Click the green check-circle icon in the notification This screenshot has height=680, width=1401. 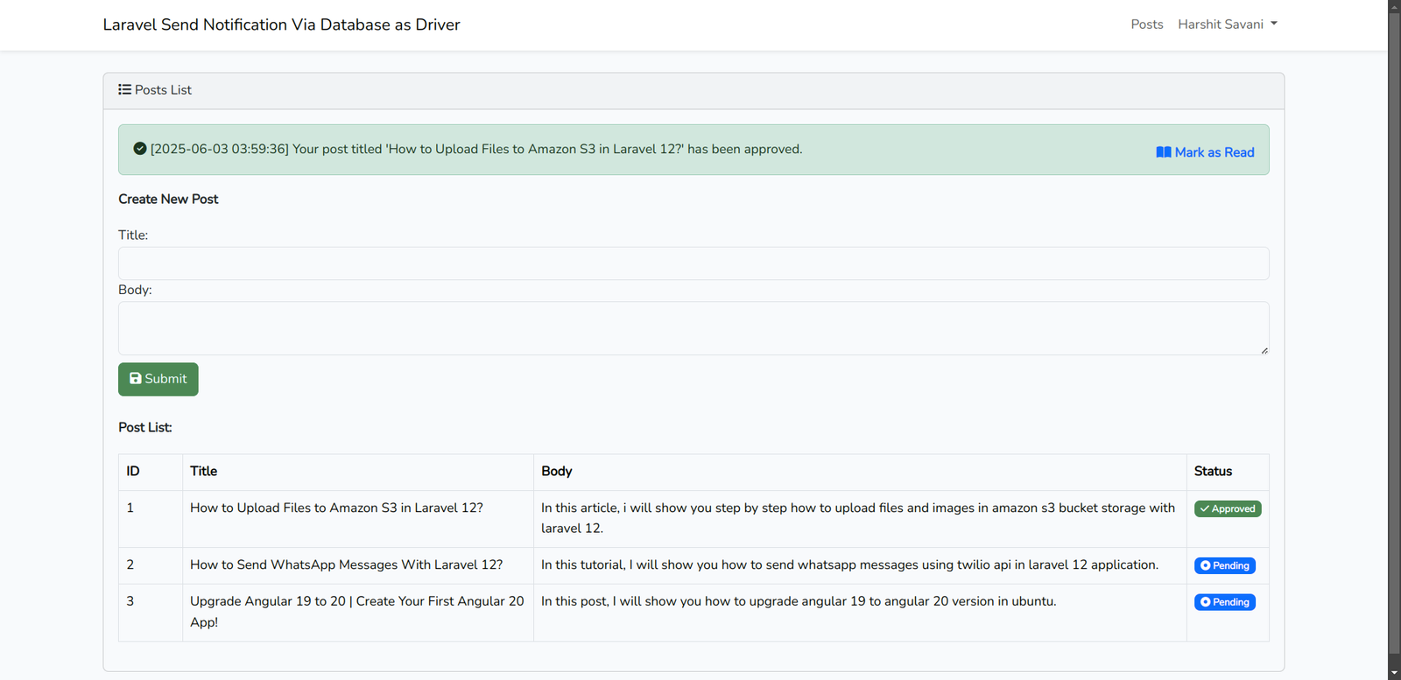point(140,149)
